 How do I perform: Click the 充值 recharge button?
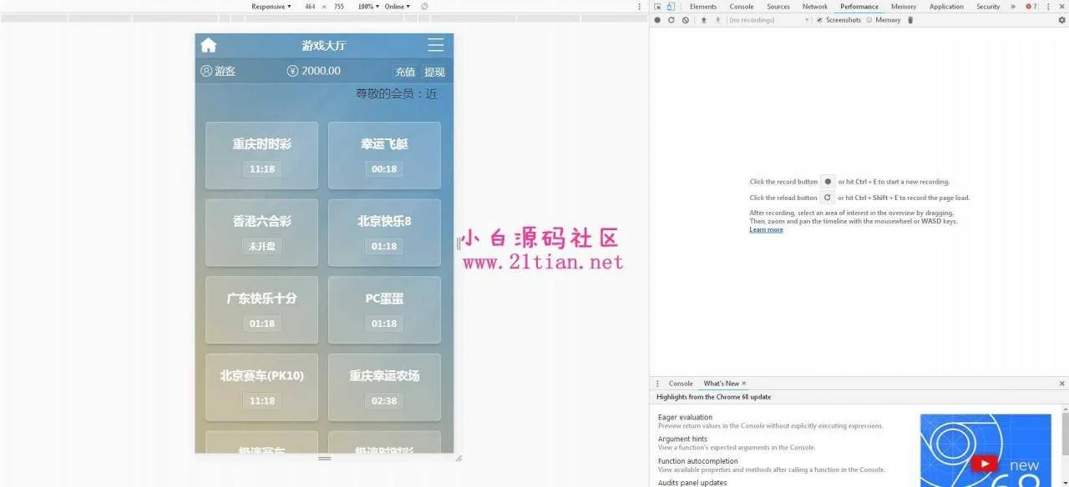point(405,72)
